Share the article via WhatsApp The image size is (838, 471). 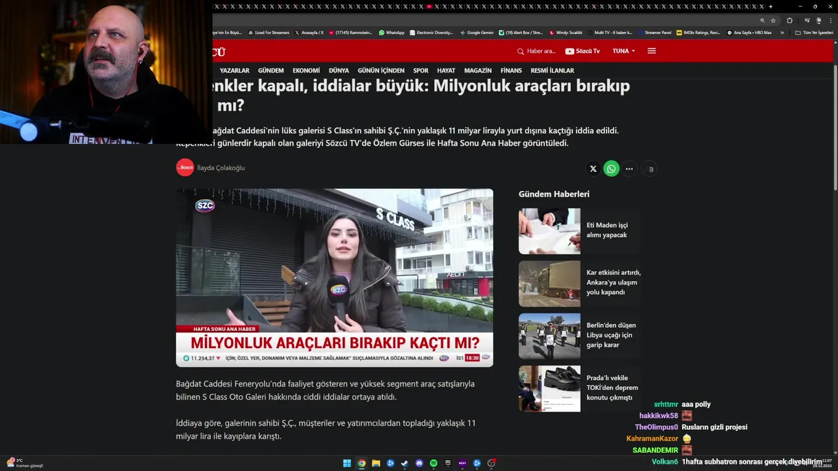point(611,169)
